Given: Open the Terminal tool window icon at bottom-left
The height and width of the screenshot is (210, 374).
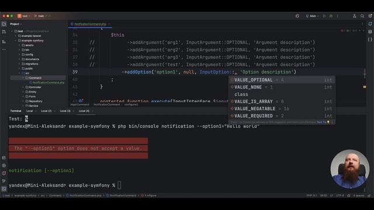Looking at the screenshot, I should [4, 189].
